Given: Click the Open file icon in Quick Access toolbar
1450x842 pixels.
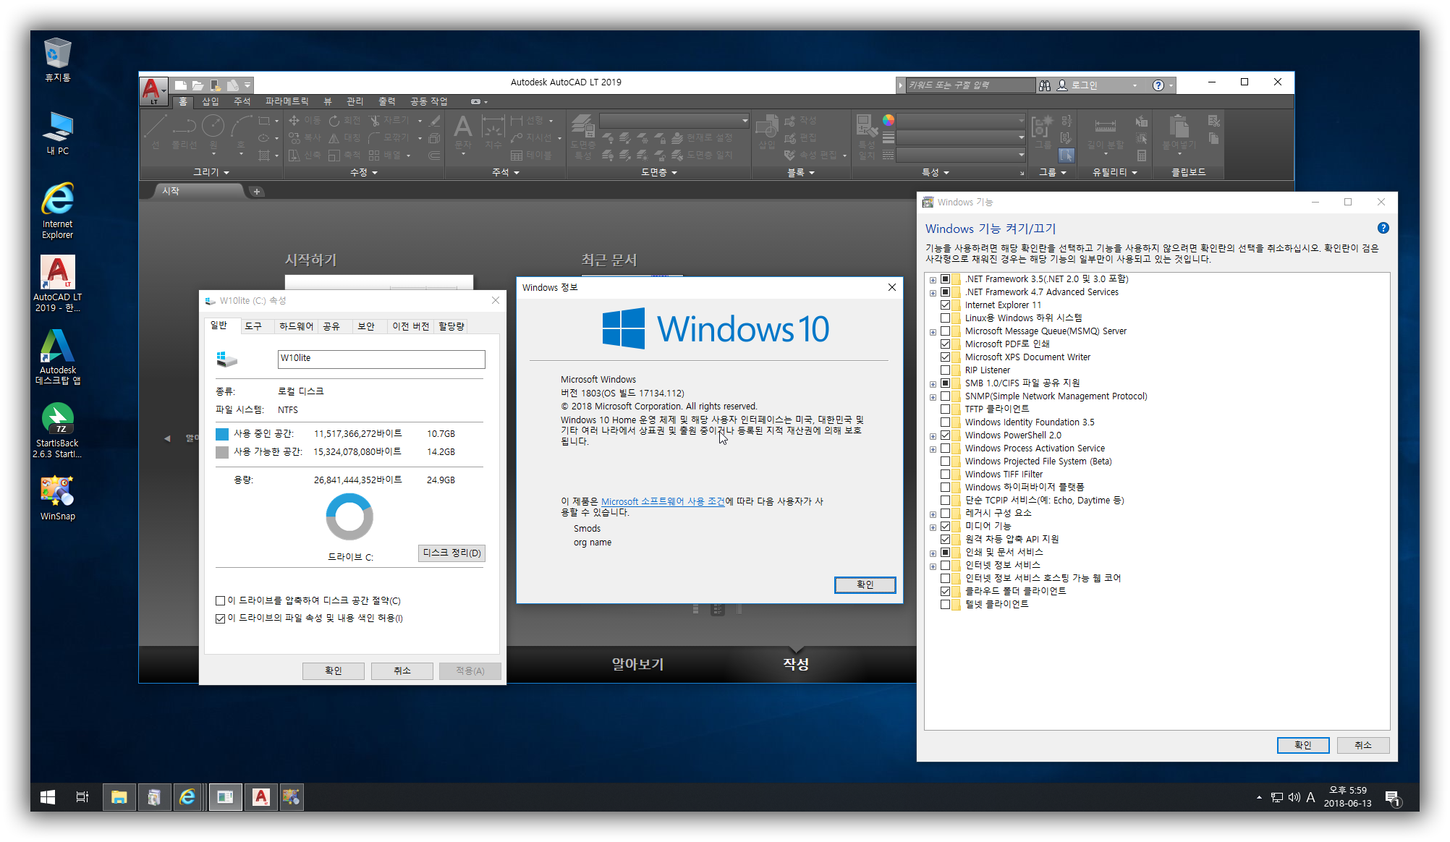Looking at the screenshot, I should (x=198, y=85).
